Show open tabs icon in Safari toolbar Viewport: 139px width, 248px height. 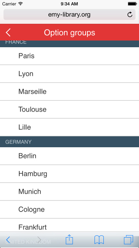[x=129, y=240]
